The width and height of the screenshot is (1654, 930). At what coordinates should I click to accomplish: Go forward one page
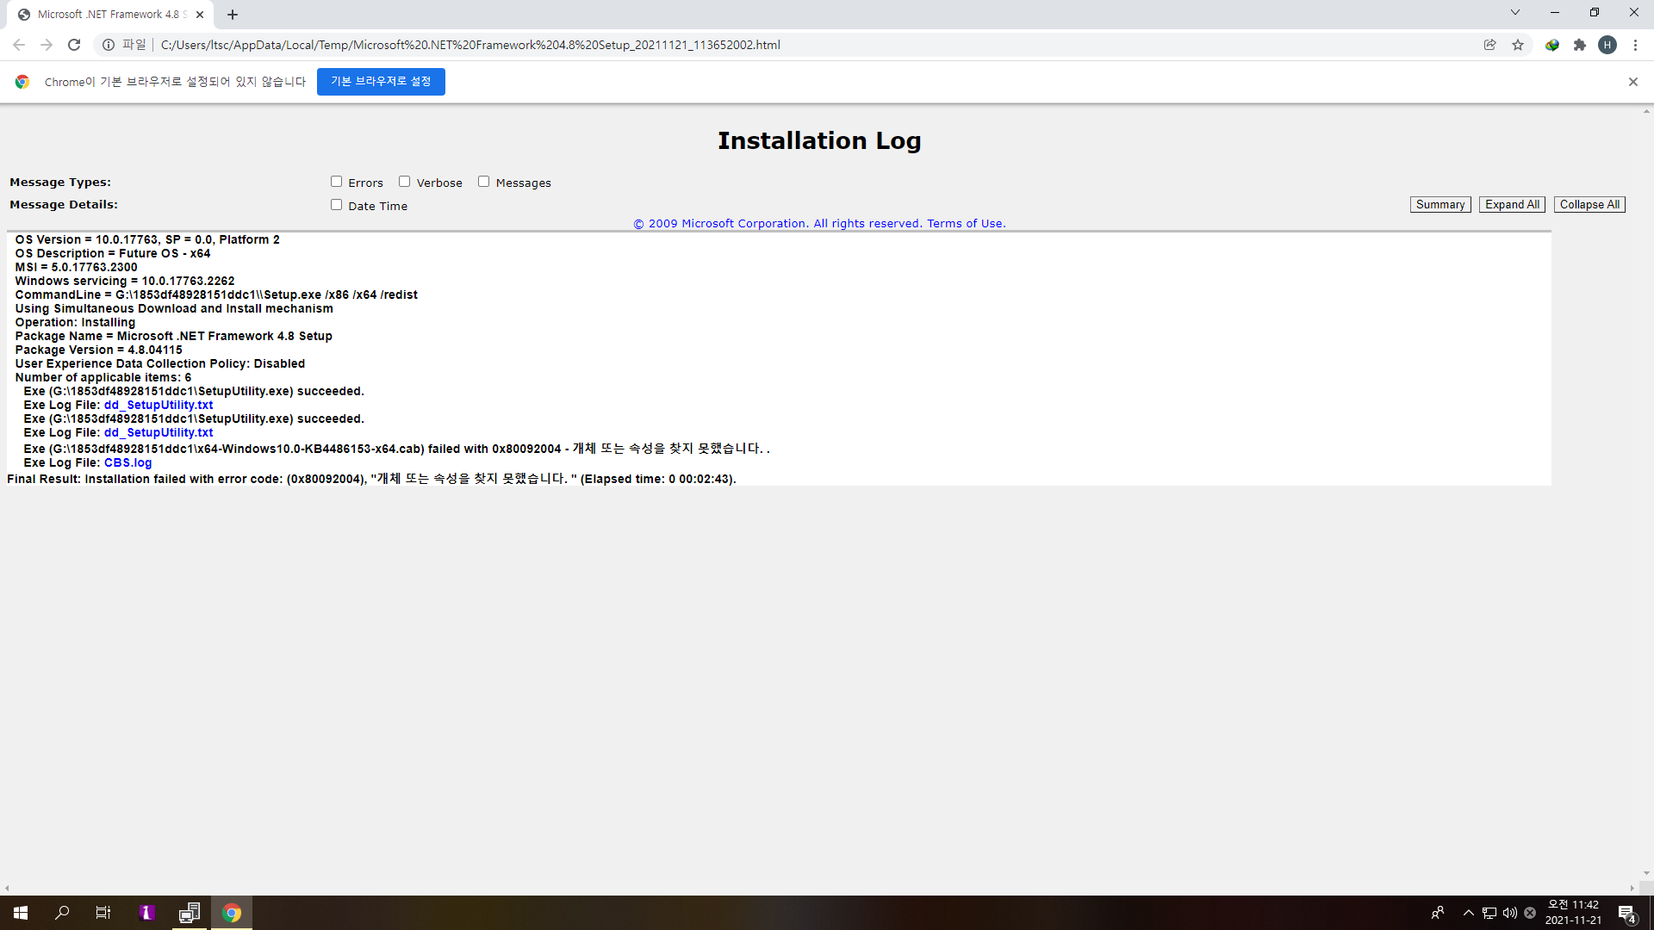tap(47, 45)
